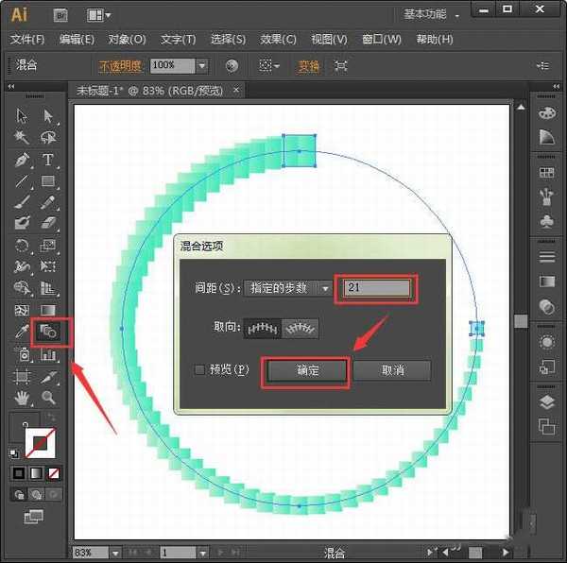
Task: Open the 效果(C) menu
Action: pyautogui.click(x=278, y=40)
